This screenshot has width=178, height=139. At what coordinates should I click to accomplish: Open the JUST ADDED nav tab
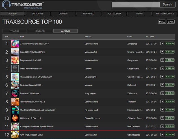click(114, 14)
